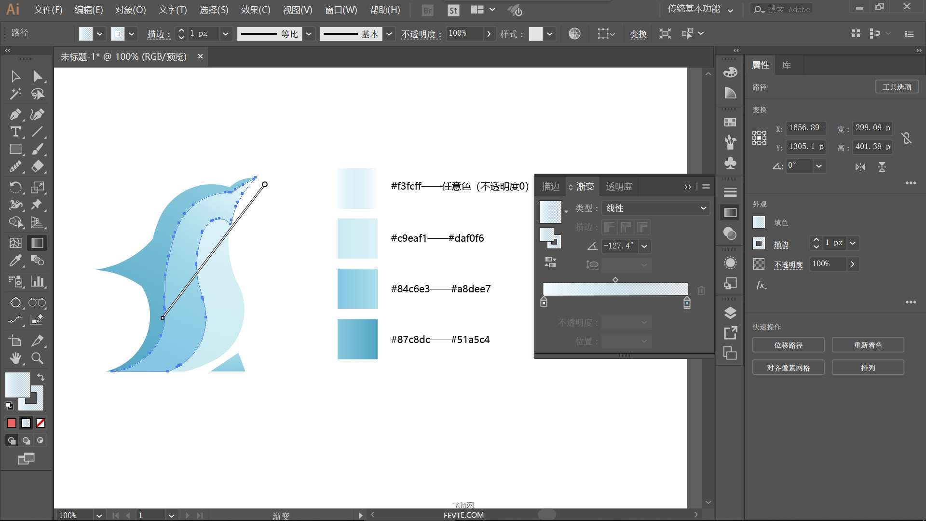Select the Type tool
This screenshot has width=926, height=521.
(15, 132)
